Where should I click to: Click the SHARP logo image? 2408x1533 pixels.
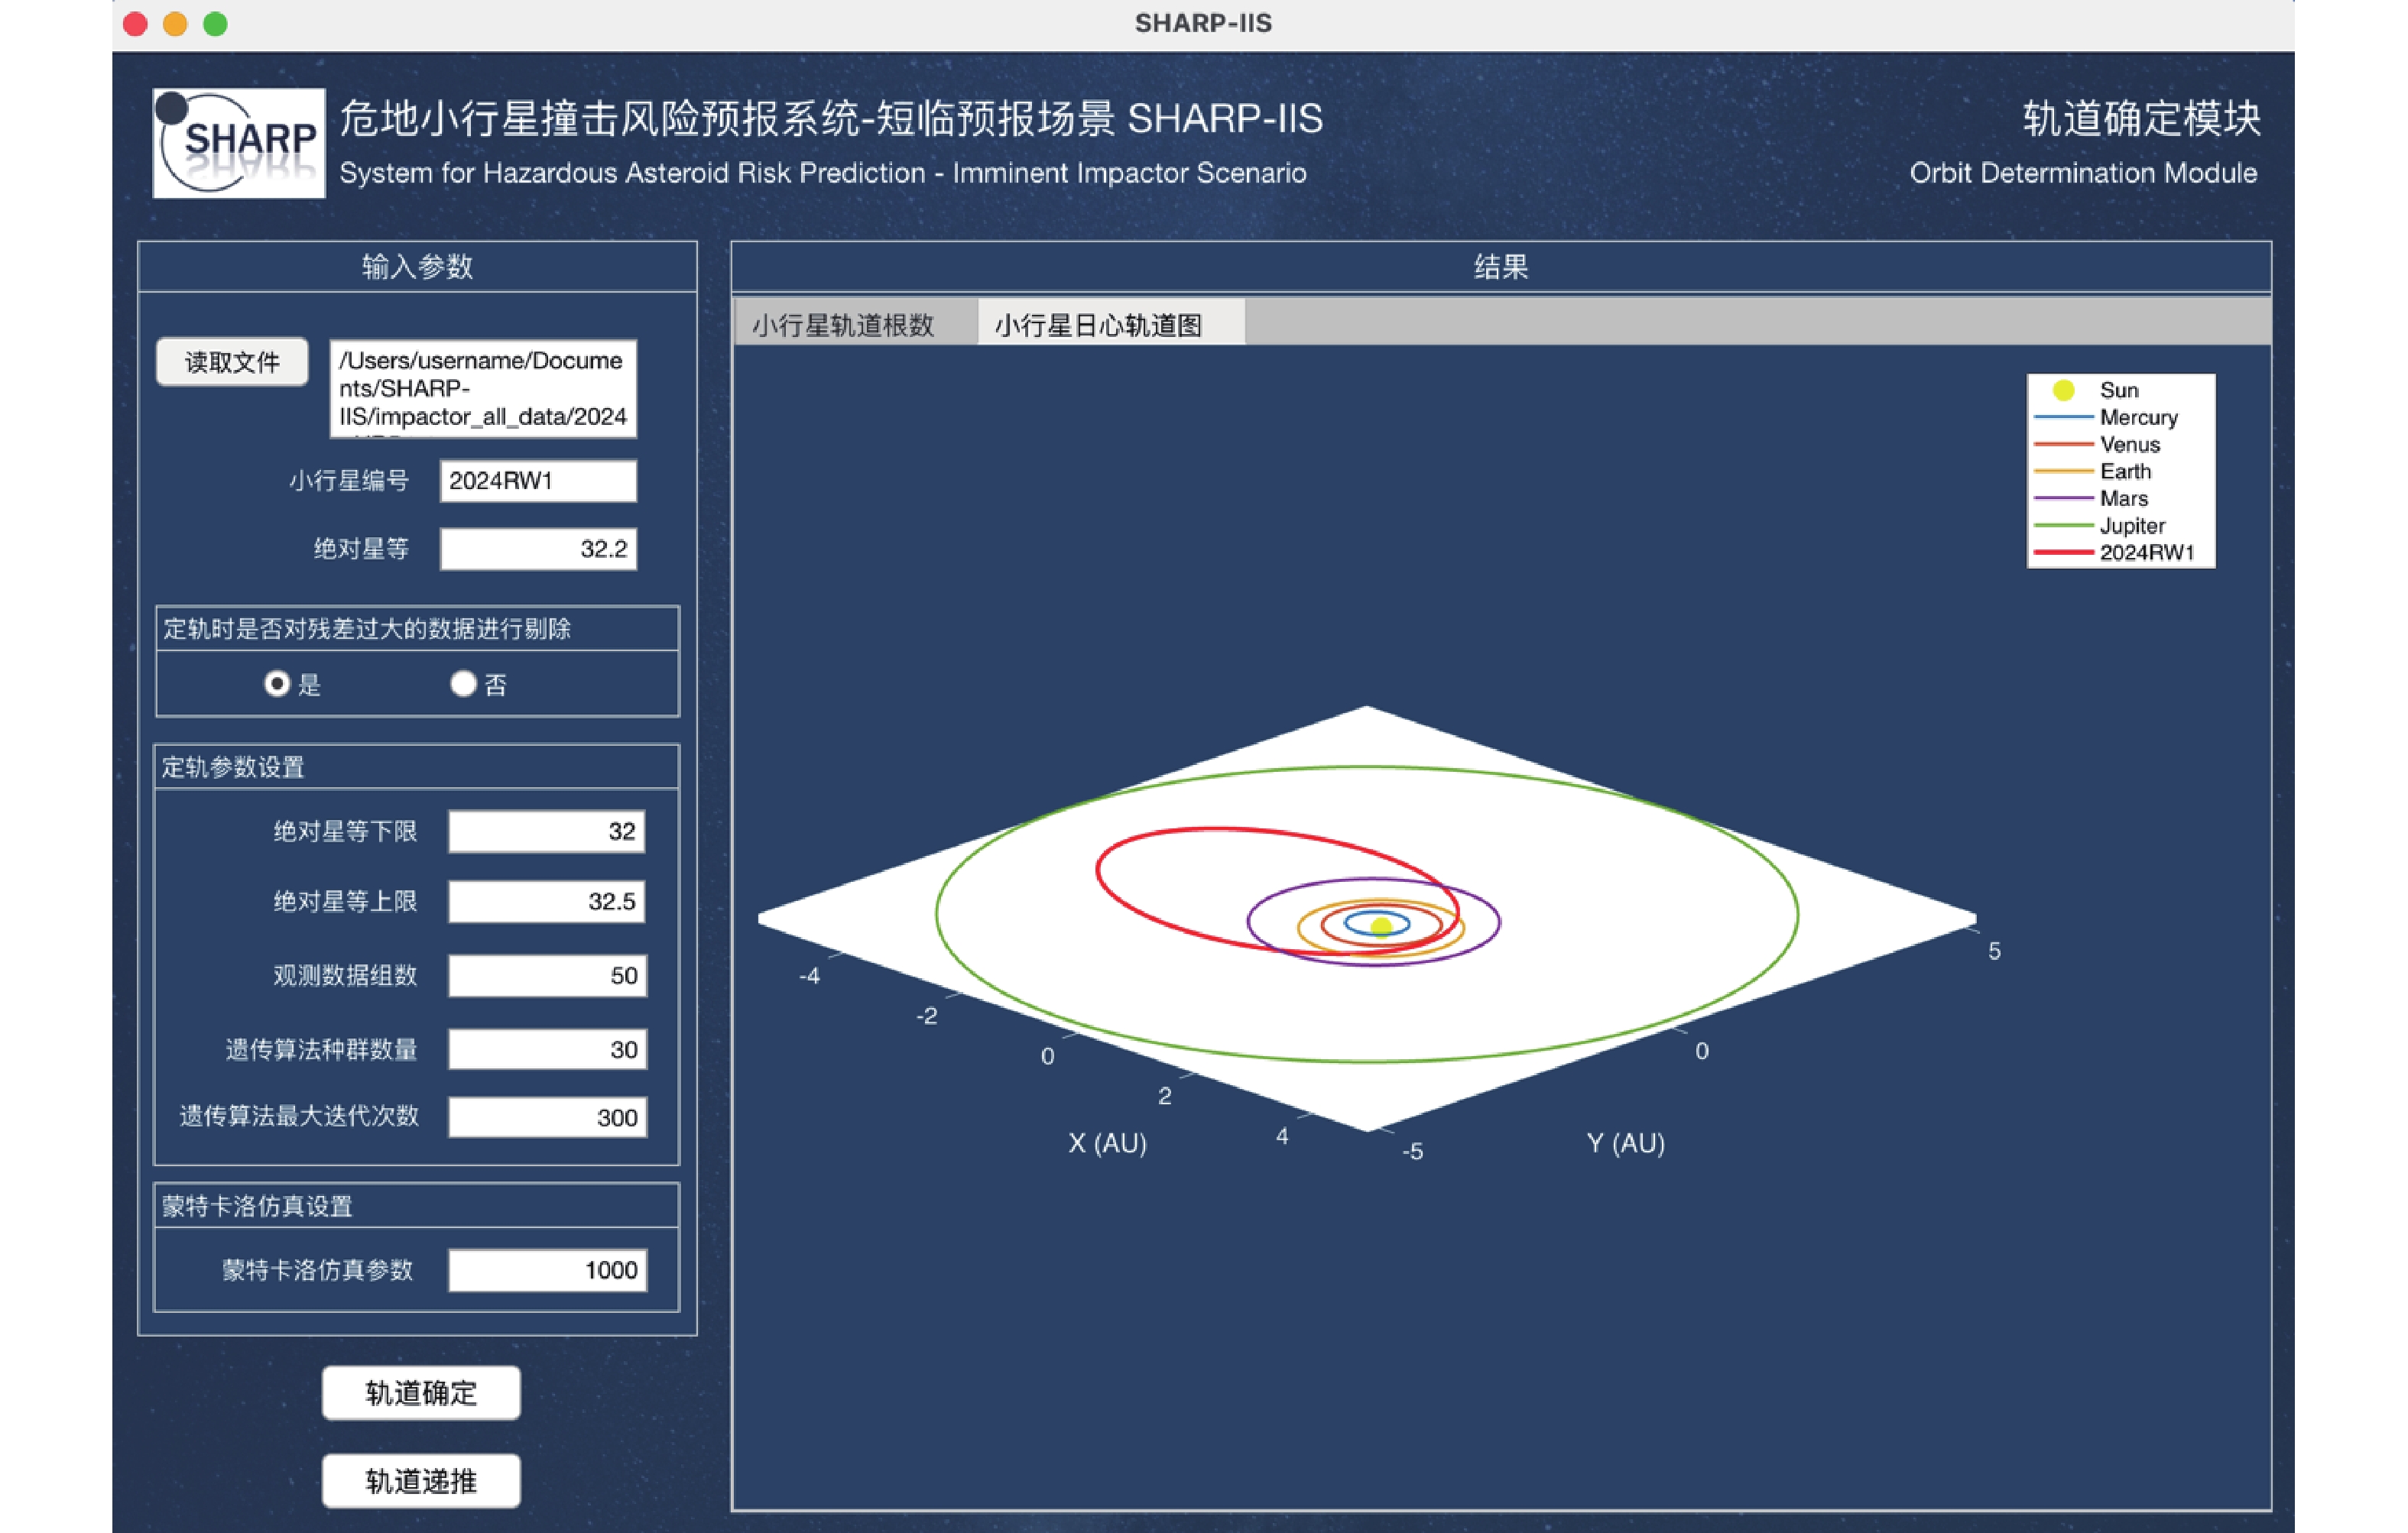click(238, 142)
